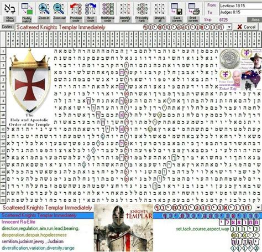Select the Innocent Ra-Elite row

[18, 222]
